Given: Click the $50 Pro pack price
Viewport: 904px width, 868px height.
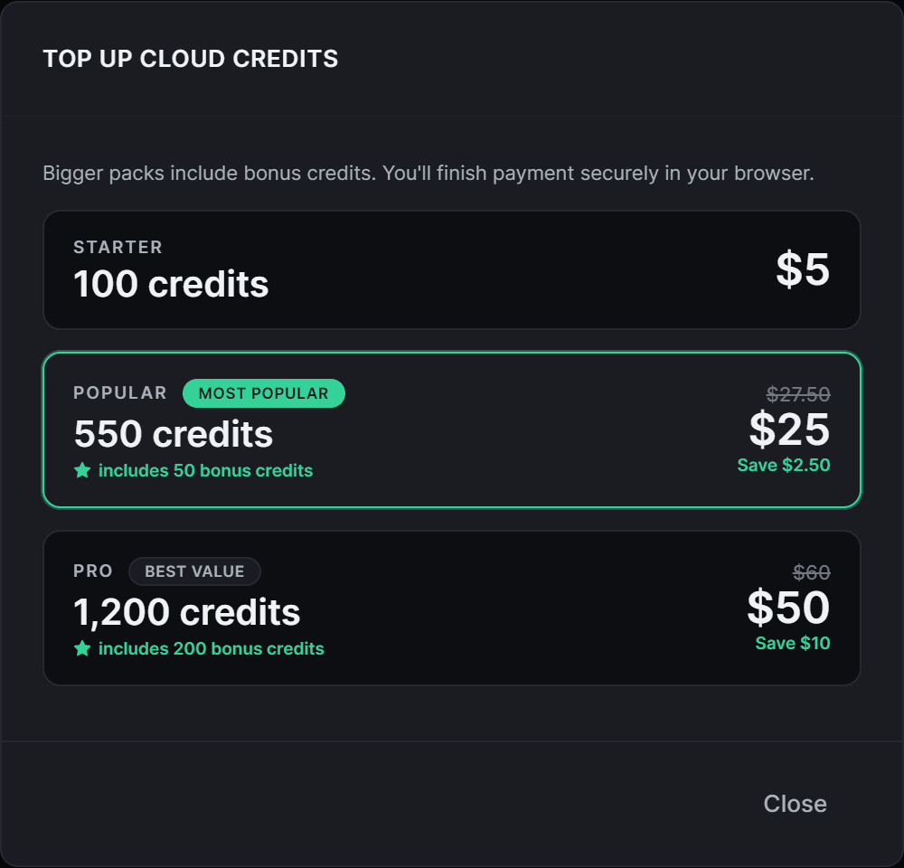Looking at the screenshot, I should [788, 608].
